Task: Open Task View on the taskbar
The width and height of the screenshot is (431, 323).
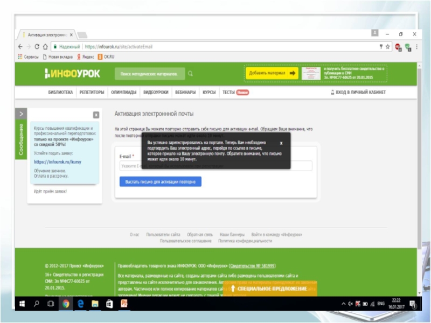Action: (51, 304)
